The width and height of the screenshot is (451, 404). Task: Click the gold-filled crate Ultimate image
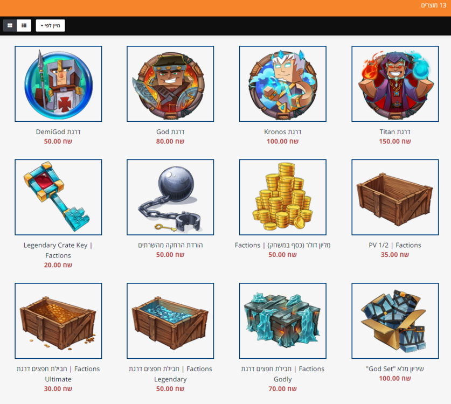[x=58, y=321]
